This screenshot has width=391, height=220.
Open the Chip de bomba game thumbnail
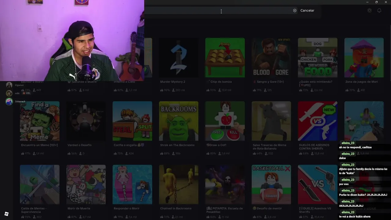(225, 57)
